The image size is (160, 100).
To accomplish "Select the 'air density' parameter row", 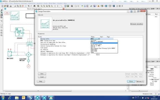I will pyautogui.click(x=65, y=49).
